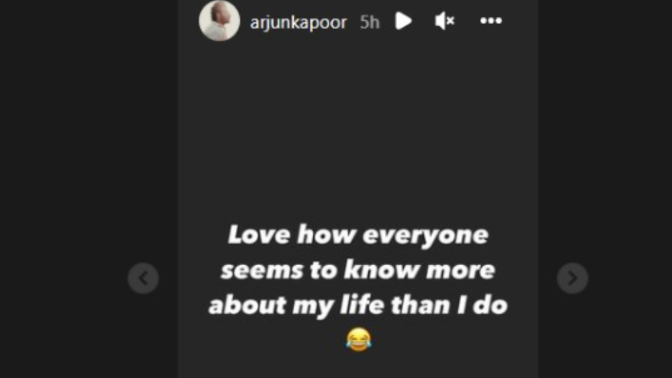Click the word 'seems' in the caption
The width and height of the screenshot is (672, 378).
(262, 271)
